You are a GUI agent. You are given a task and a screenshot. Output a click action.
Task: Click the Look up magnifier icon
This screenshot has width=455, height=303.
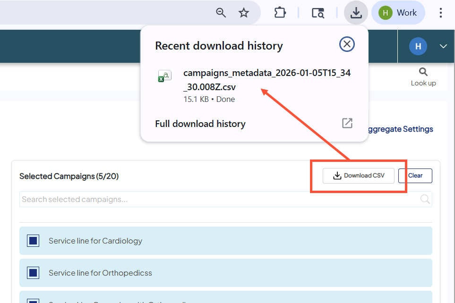click(x=423, y=71)
